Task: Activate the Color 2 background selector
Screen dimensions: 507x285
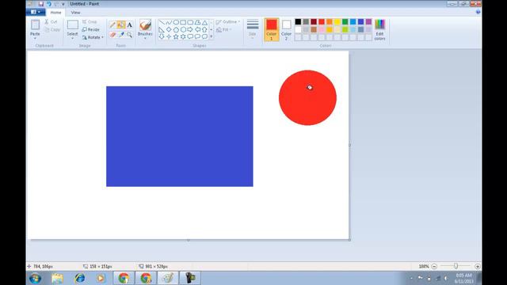Action: [286, 29]
